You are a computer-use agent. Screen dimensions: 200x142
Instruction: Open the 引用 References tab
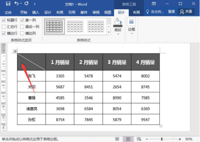(x=72, y=12)
